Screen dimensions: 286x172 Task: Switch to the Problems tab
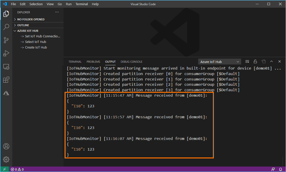click(93, 62)
